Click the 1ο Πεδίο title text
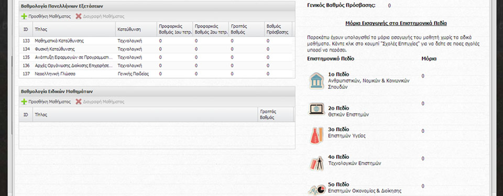 pos(338,74)
